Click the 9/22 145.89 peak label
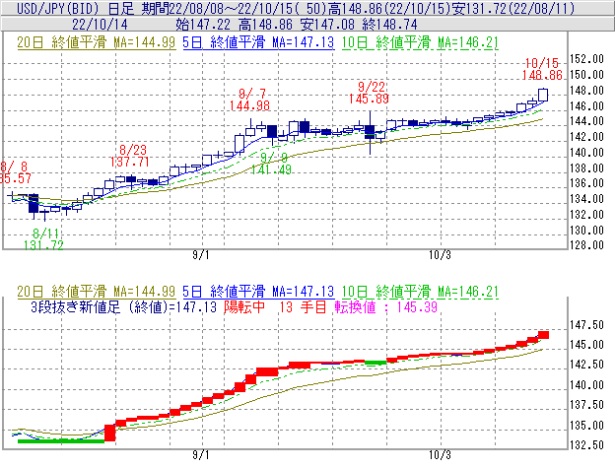 [369, 93]
